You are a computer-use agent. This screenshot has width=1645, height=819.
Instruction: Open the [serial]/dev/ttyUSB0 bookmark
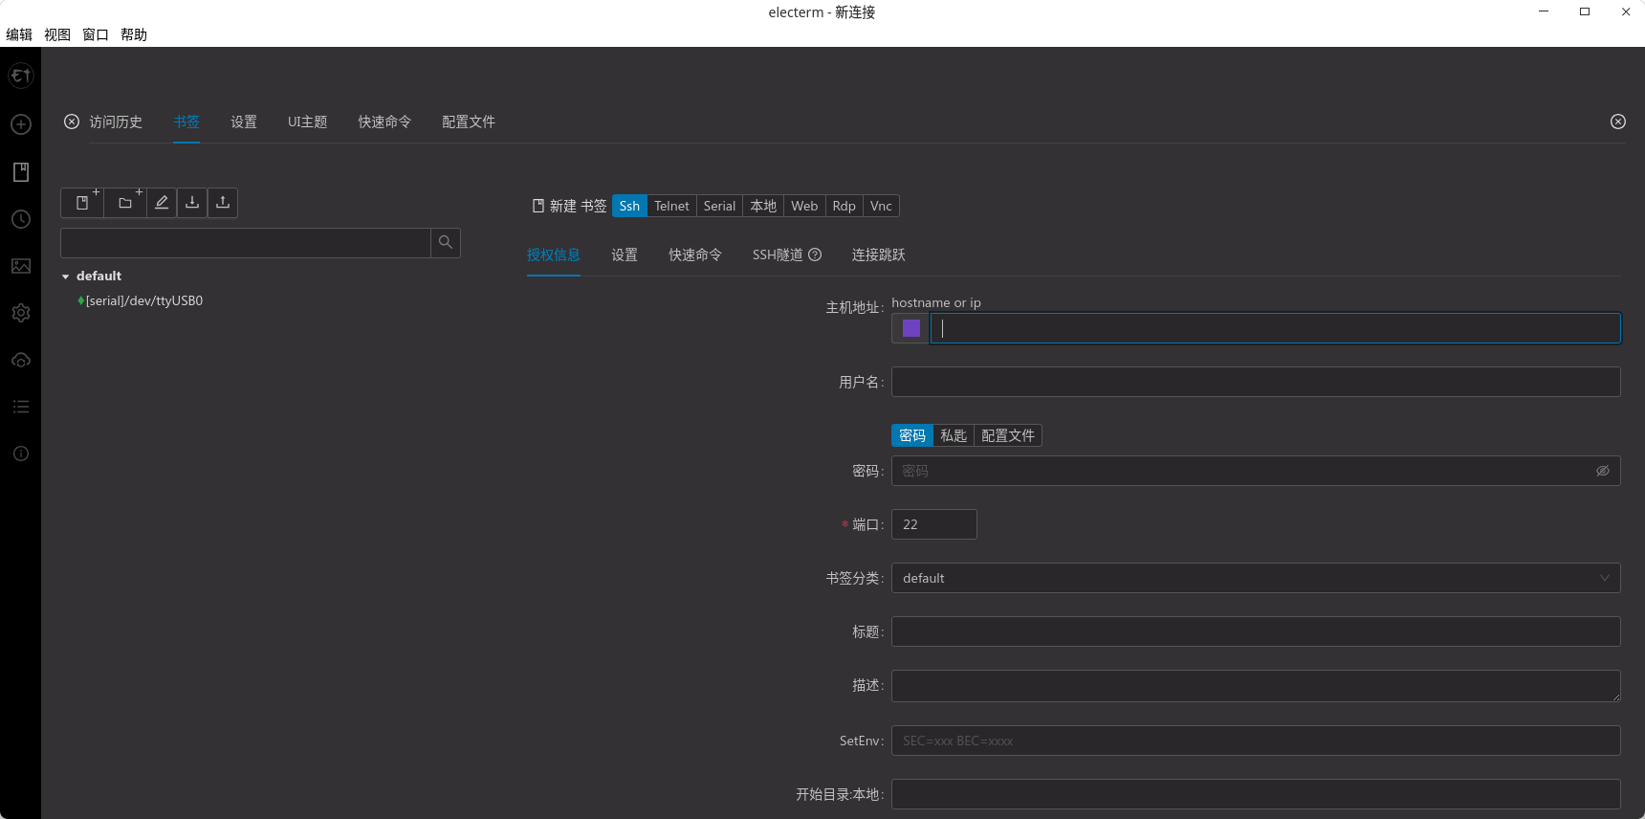pos(143,300)
